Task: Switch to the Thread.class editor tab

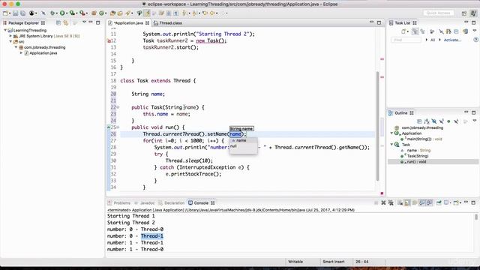Action: (168, 23)
